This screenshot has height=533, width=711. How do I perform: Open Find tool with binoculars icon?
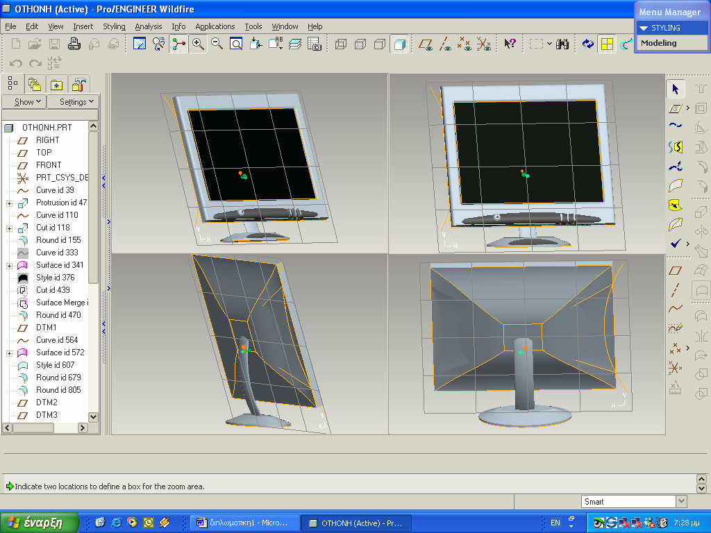562,44
